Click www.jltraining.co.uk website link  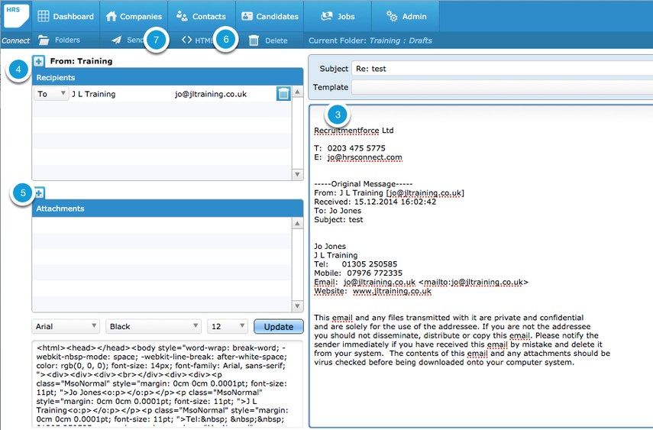(392, 291)
